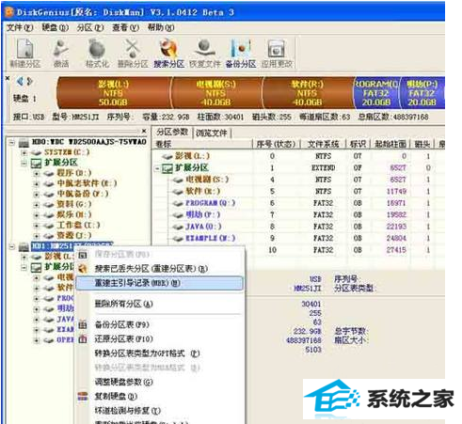
Task: Click the 删除分区 (delete partition) toolbar icon
Action: 133,54
